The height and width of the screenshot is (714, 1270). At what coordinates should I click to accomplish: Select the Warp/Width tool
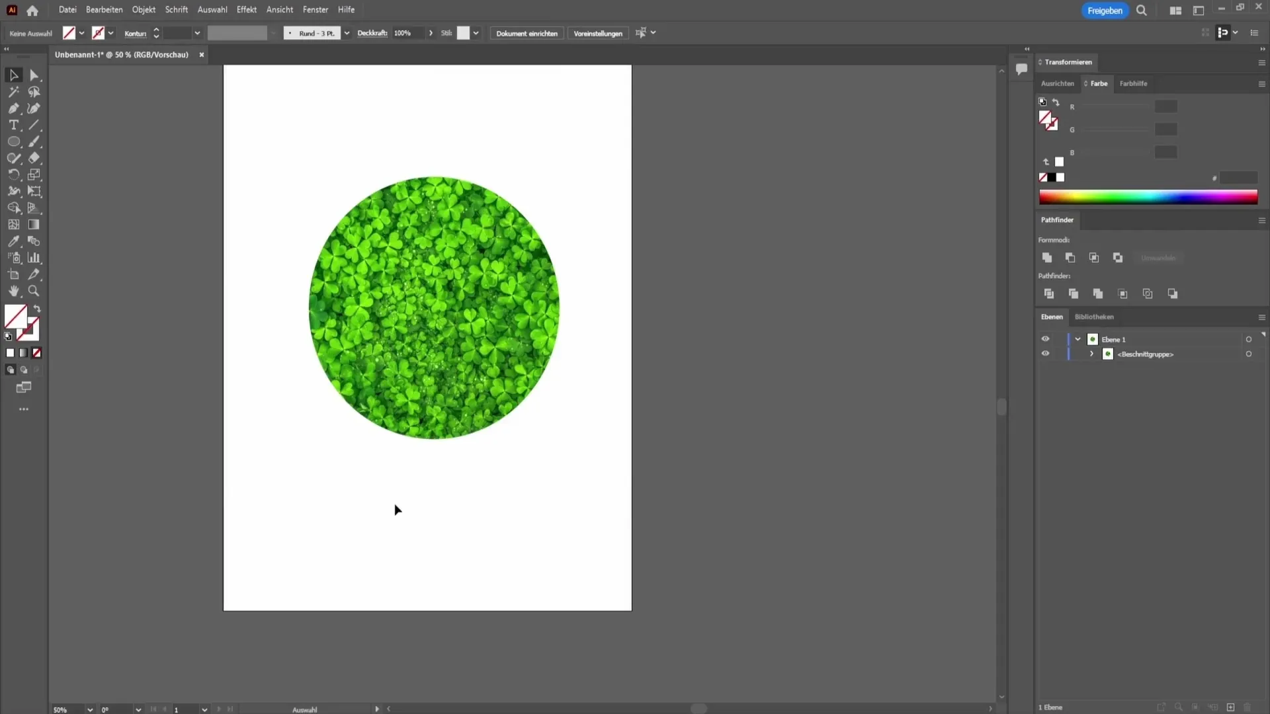(x=13, y=191)
